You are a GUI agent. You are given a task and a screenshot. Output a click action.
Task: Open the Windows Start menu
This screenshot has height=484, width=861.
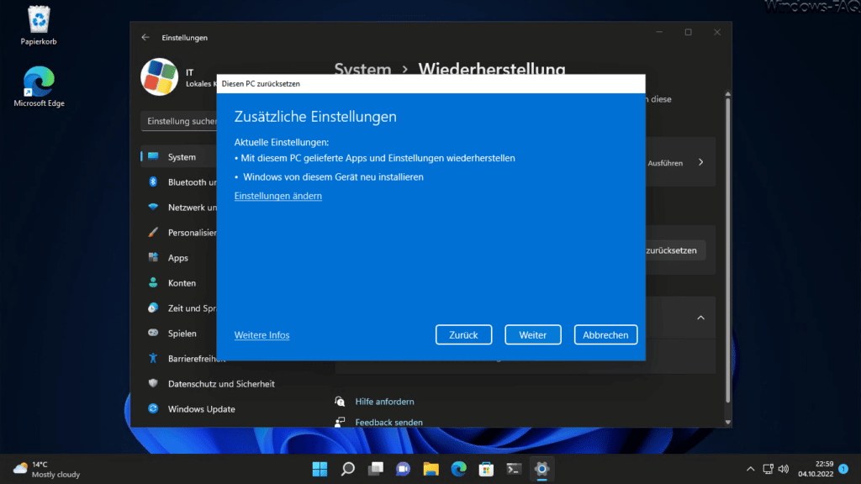click(320, 469)
